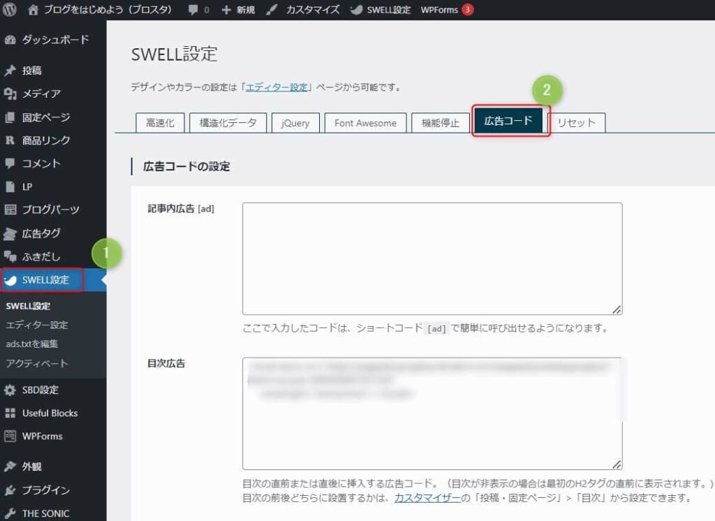This screenshot has height=521, width=715.
Task: Open SWELL設定 in the admin bar
Action: tap(389, 10)
